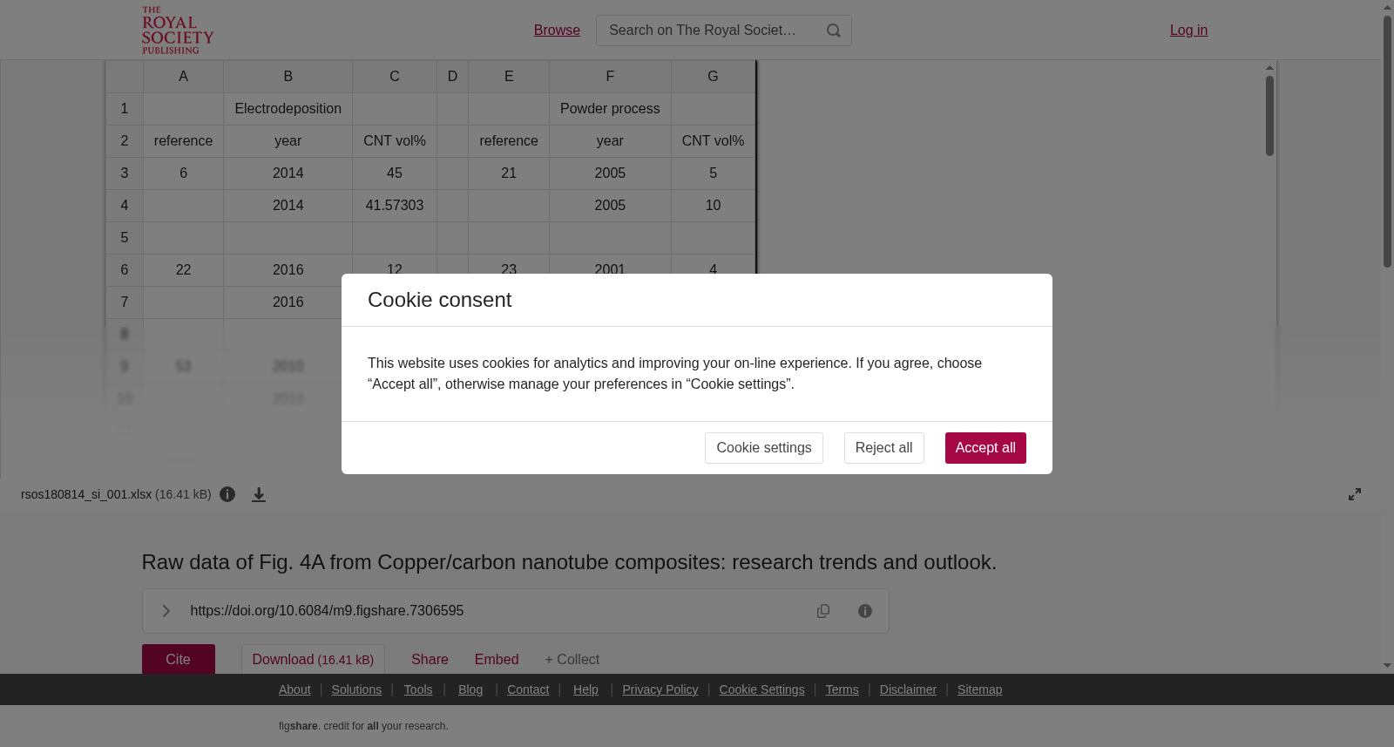Open the Share option
Viewport: 1394px width, 747px height.
430,660
